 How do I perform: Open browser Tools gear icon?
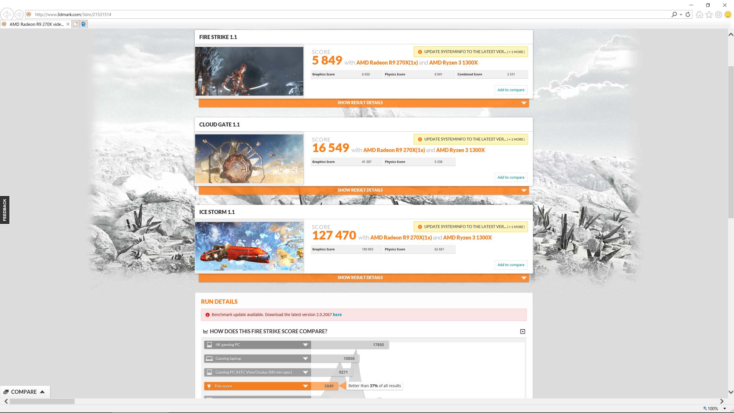pos(719,15)
